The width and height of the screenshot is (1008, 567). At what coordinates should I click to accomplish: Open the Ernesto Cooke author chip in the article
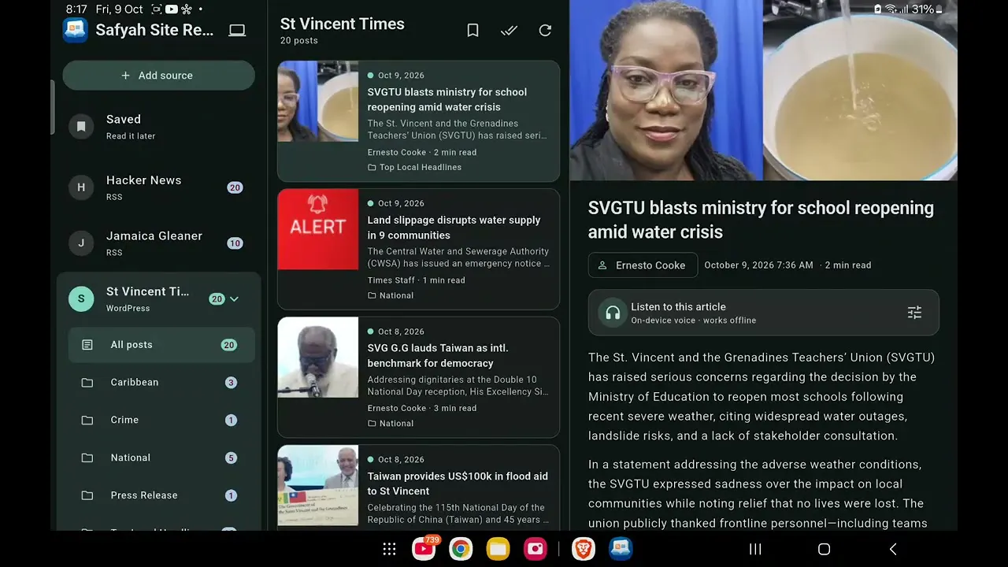643,265
